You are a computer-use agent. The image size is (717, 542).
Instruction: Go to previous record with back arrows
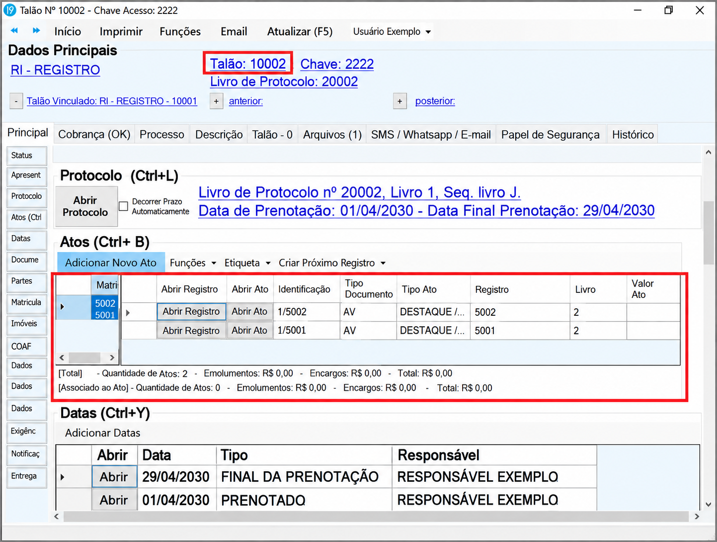14,31
